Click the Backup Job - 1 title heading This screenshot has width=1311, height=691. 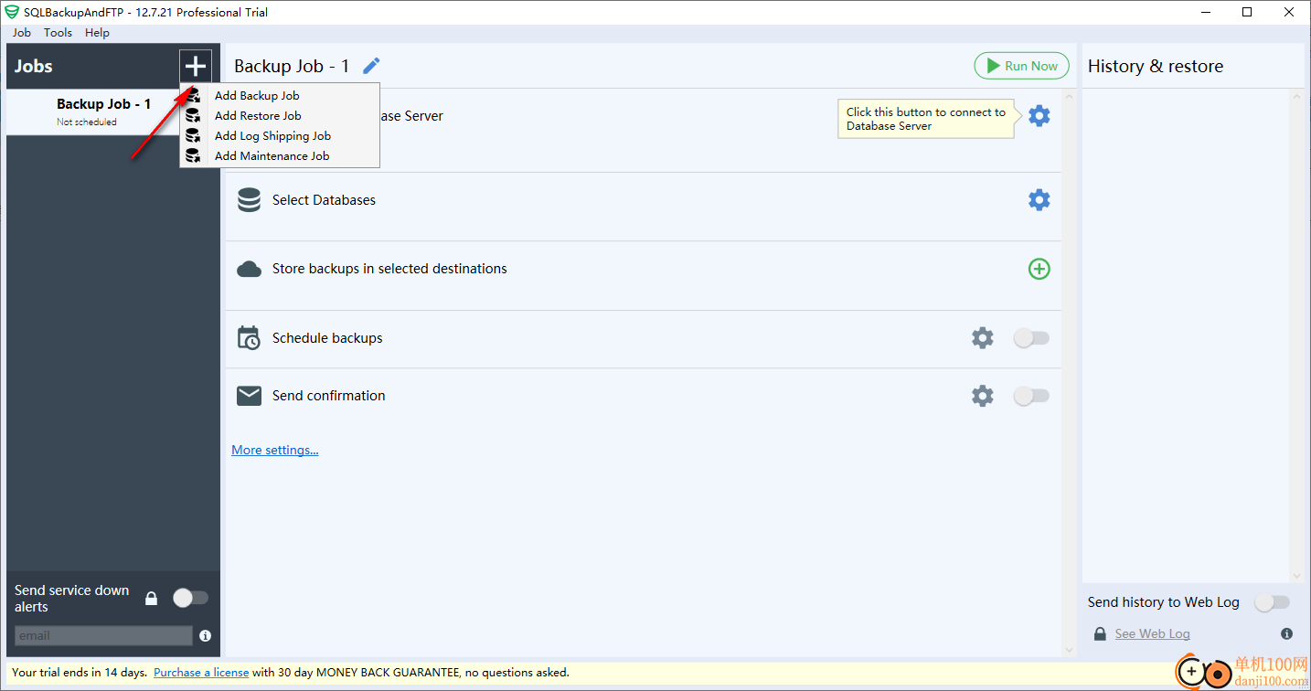click(x=292, y=66)
